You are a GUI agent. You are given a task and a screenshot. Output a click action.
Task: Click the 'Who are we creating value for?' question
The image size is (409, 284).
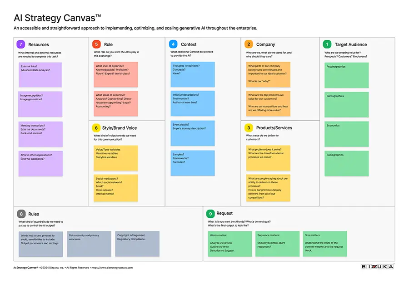(x=346, y=54)
